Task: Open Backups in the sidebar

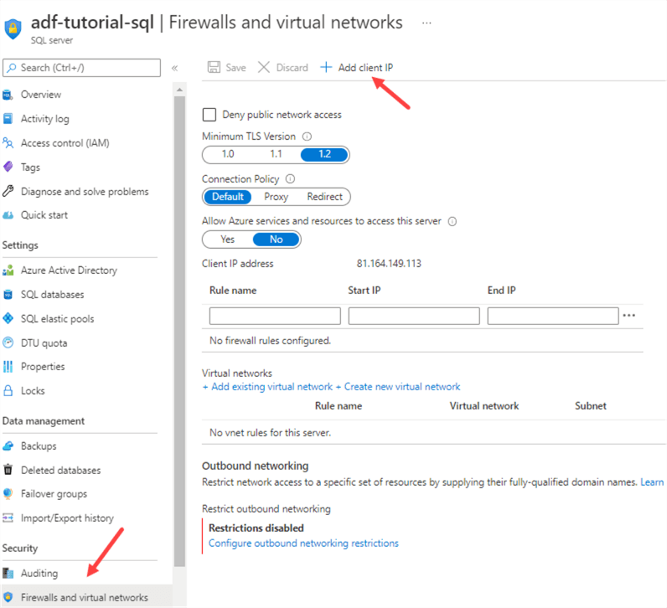Action: 39,446
